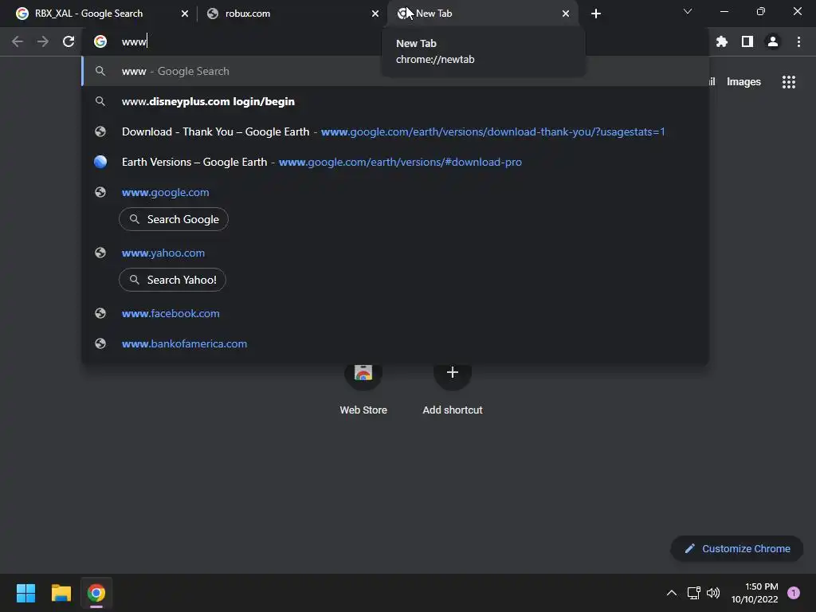Open the Images link
The height and width of the screenshot is (612, 816).
click(x=743, y=82)
